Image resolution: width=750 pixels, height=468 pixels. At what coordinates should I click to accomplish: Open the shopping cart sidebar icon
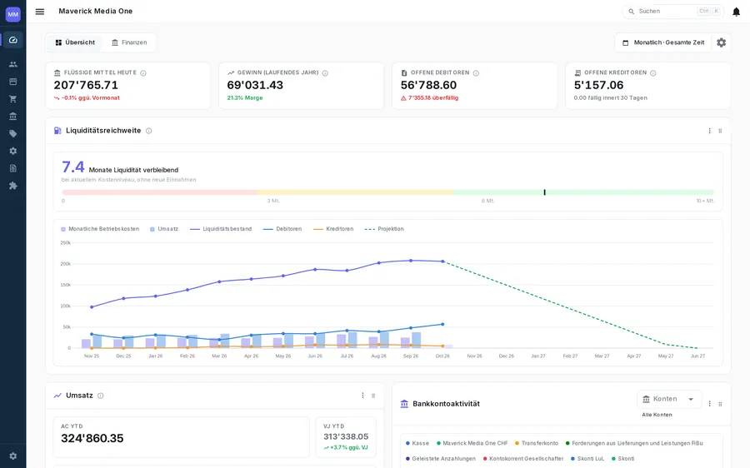tap(12, 99)
